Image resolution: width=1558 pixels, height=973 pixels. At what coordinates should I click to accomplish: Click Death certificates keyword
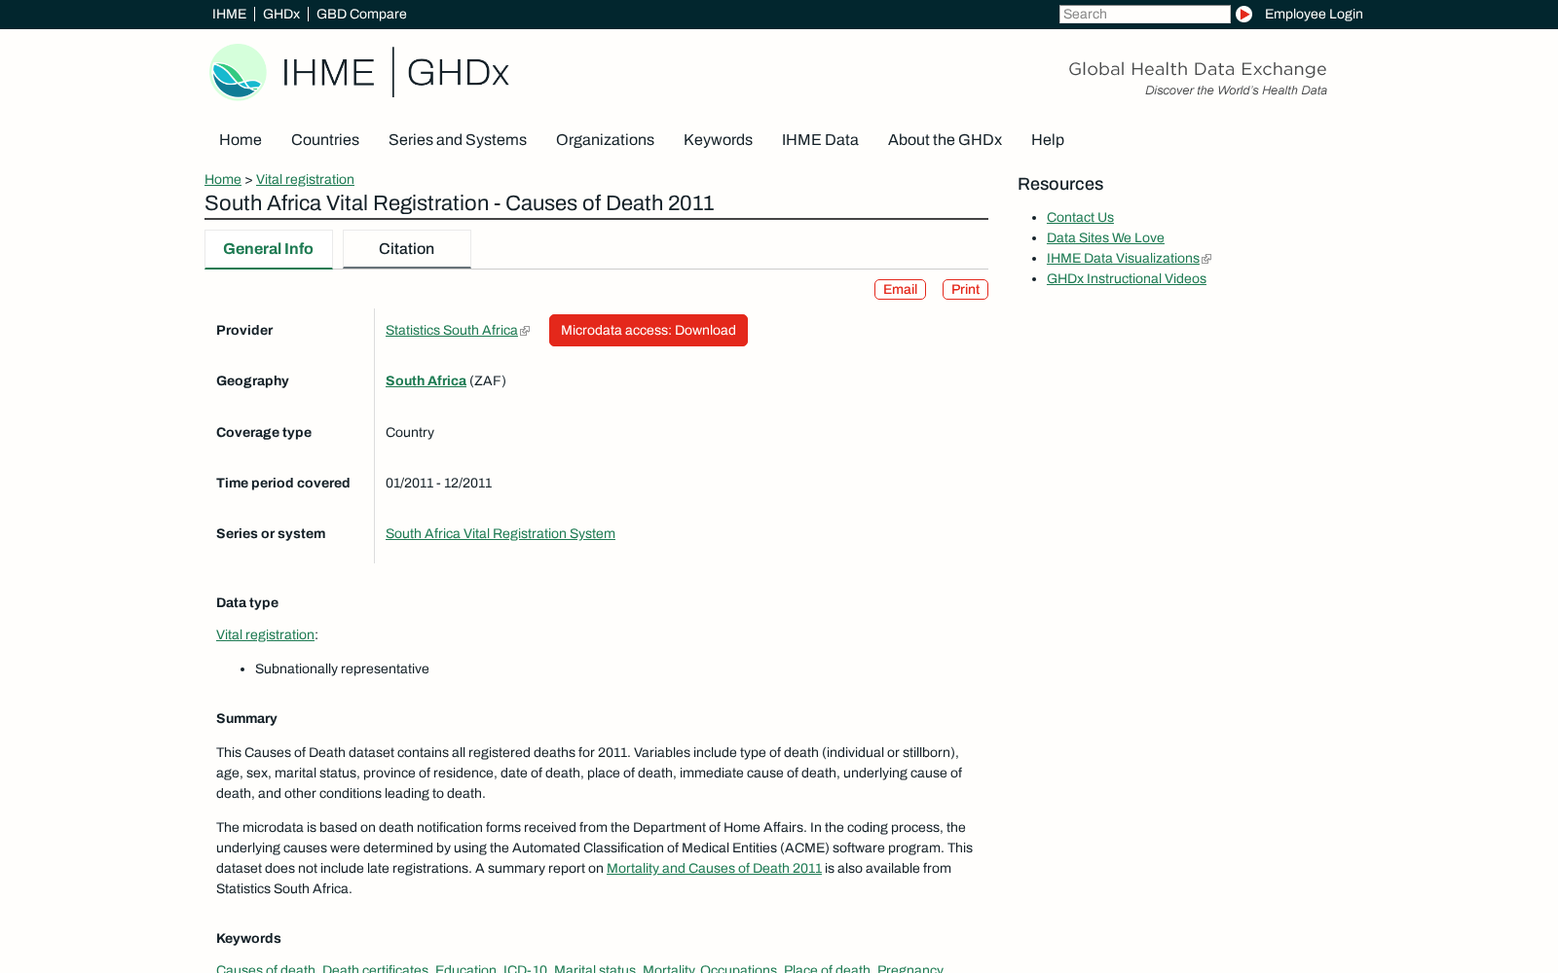click(375, 968)
